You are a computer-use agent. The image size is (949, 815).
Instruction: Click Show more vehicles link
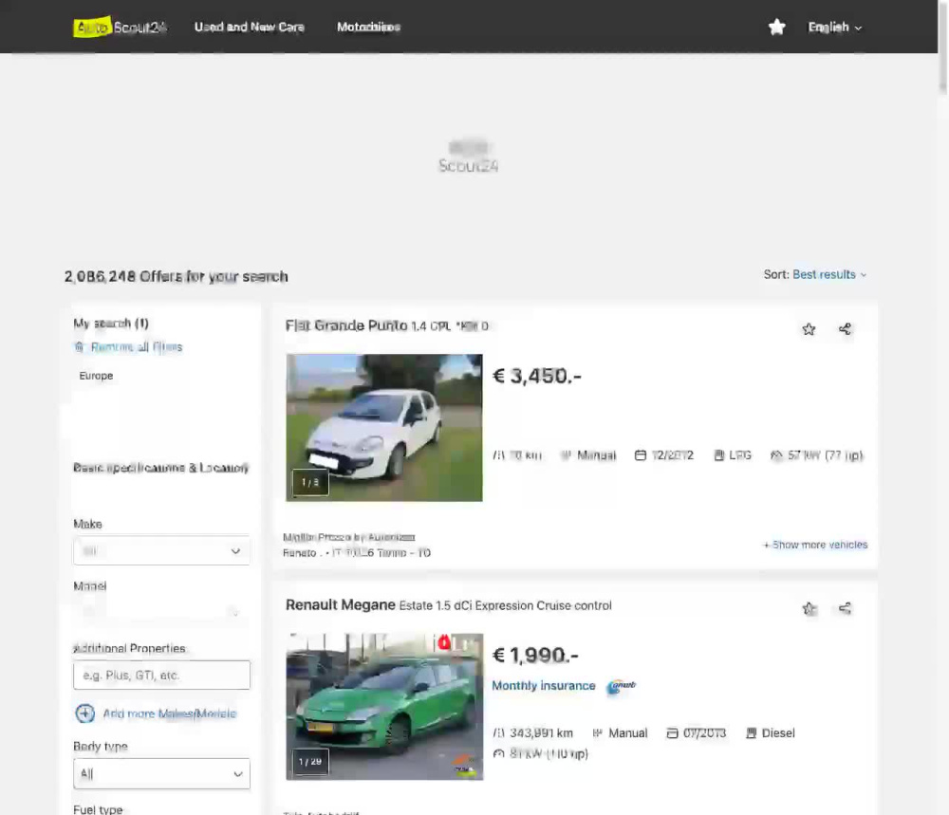coord(815,545)
